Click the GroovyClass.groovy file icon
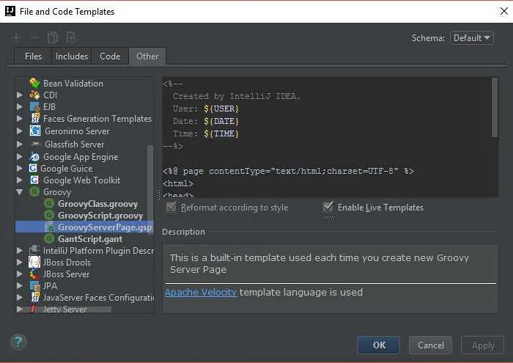Viewport: 513px width, 363px height. [49, 204]
